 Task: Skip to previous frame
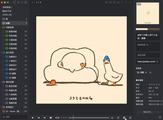(39, 118)
